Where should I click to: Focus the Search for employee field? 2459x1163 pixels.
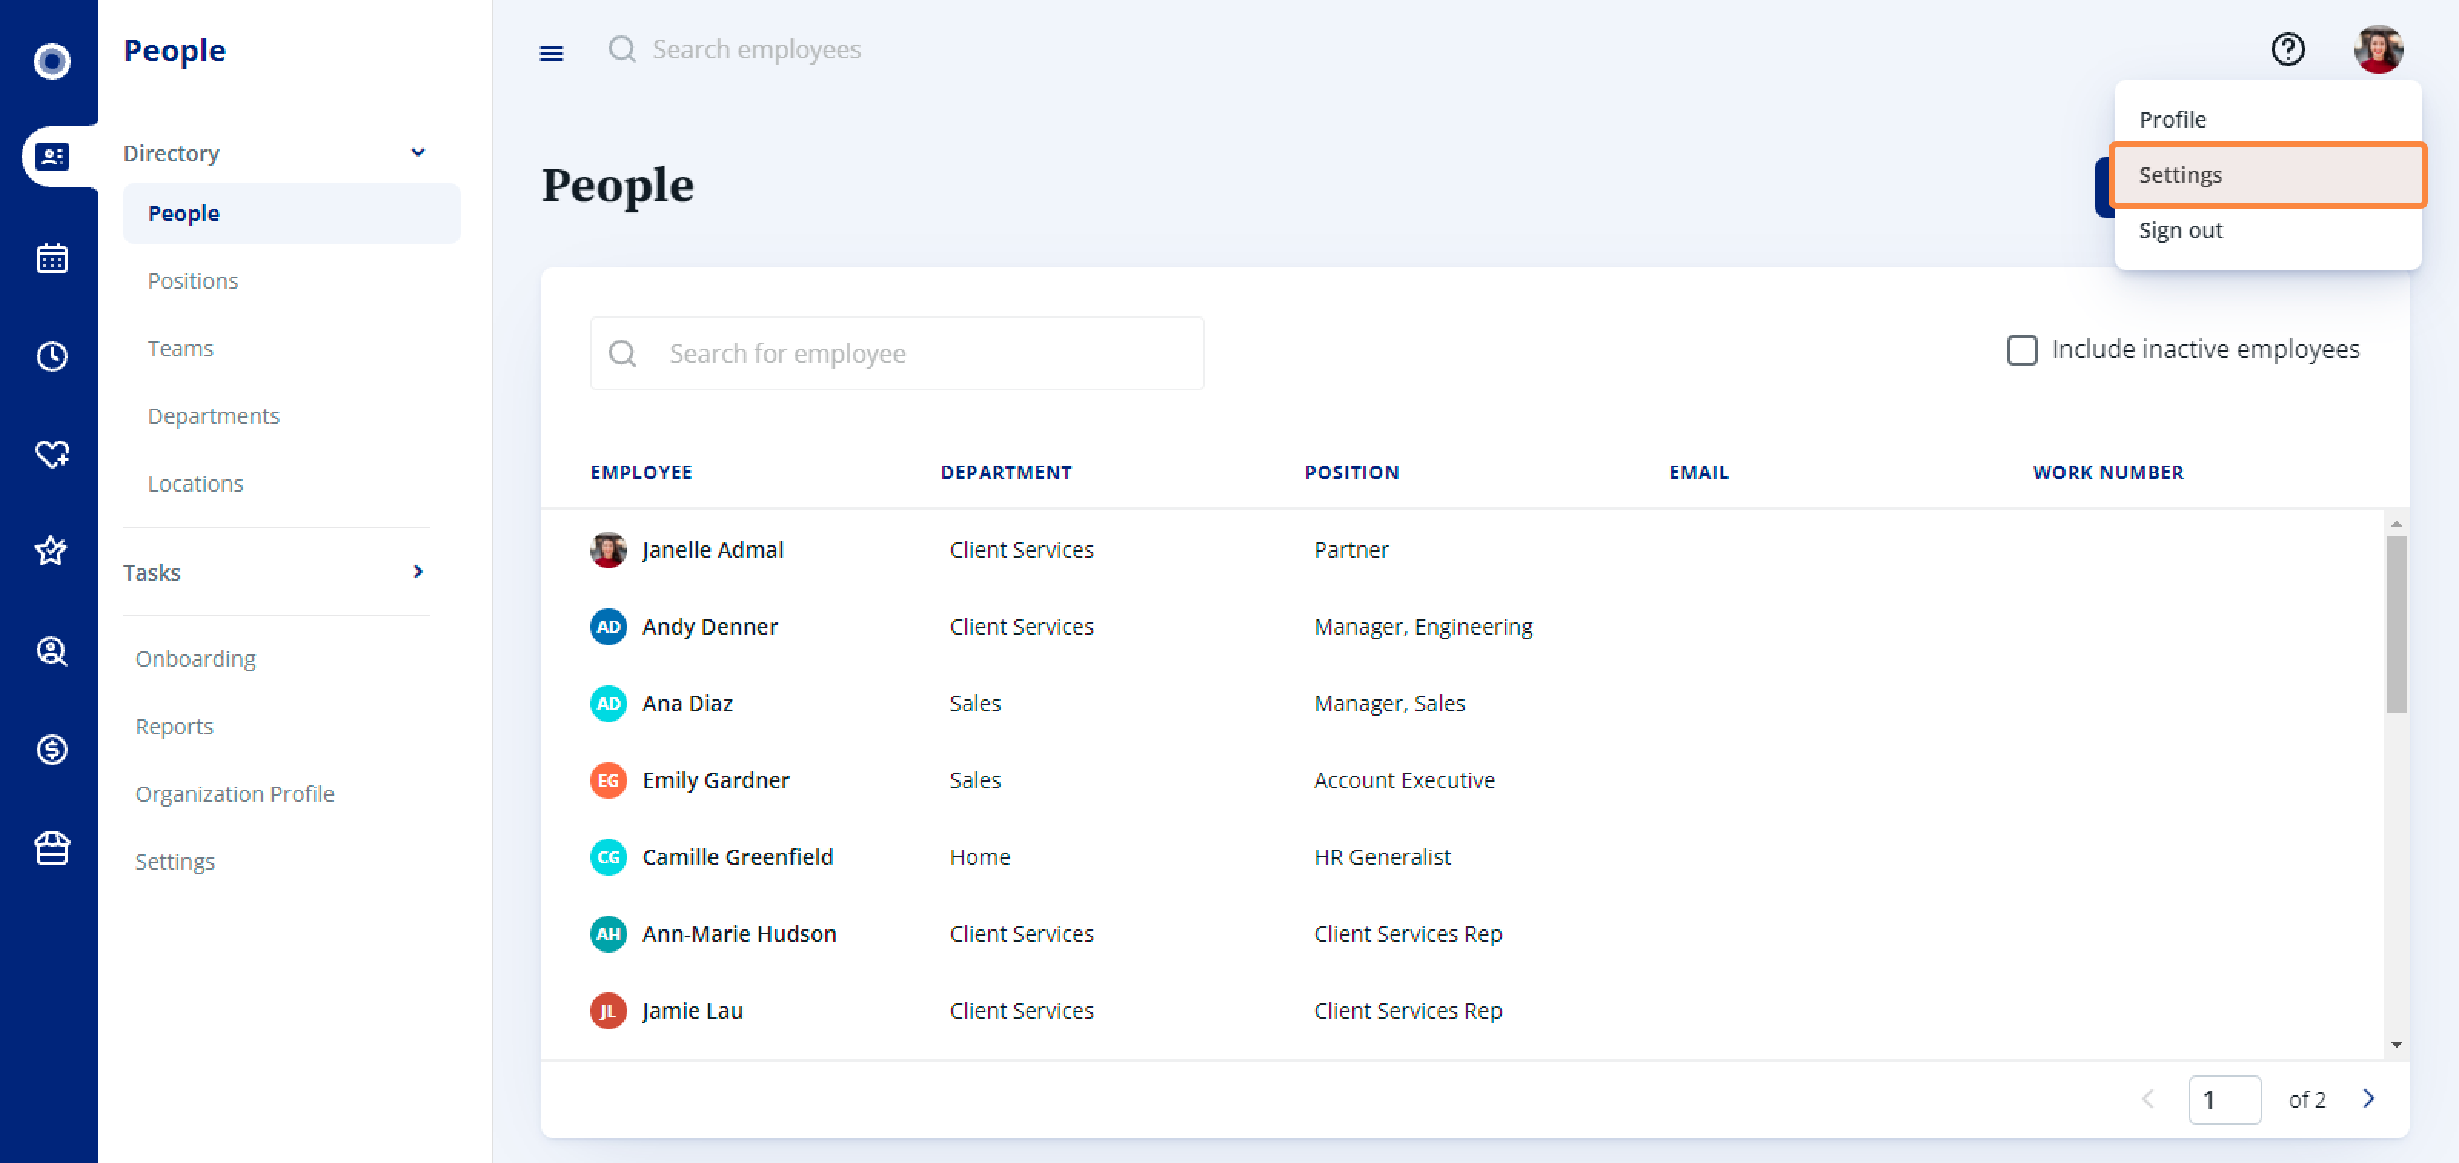(x=896, y=353)
